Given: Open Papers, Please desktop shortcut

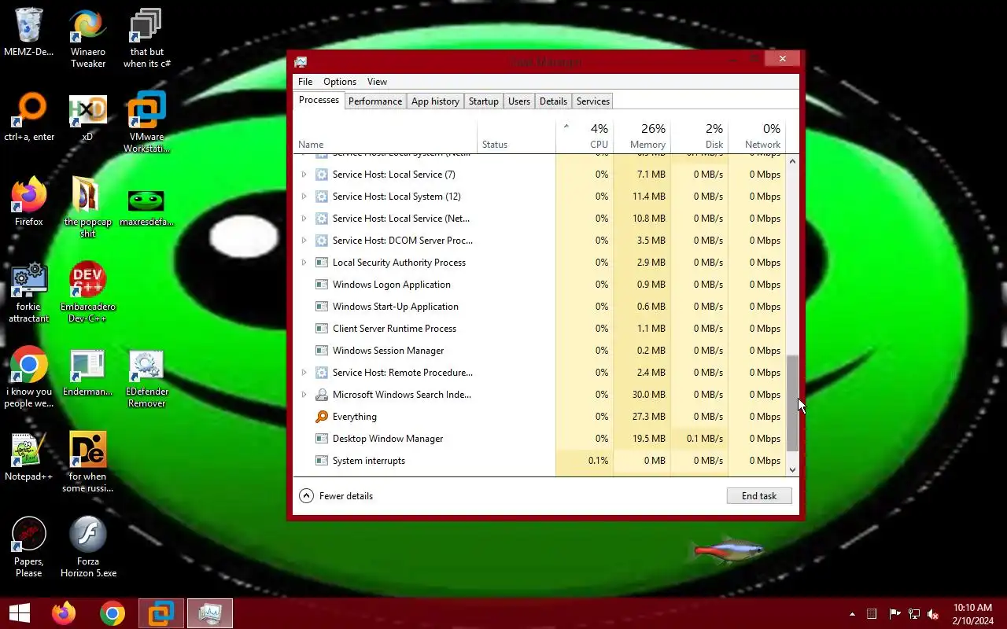Looking at the screenshot, I should coord(29,547).
